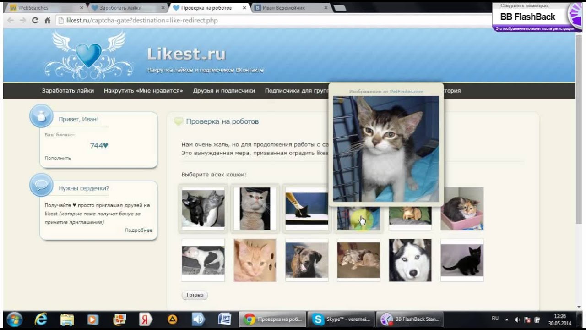
Task: Click the Готово button
Action: [x=195, y=295]
